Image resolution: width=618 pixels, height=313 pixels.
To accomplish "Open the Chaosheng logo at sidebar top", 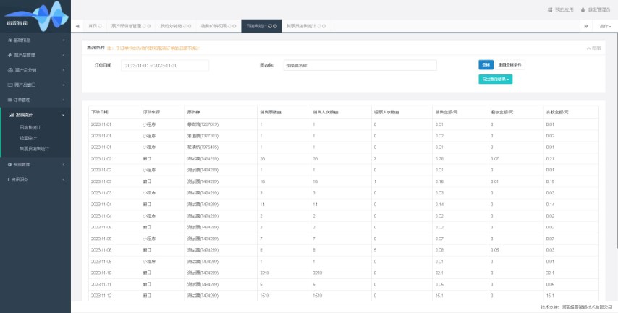I will coord(35,16).
